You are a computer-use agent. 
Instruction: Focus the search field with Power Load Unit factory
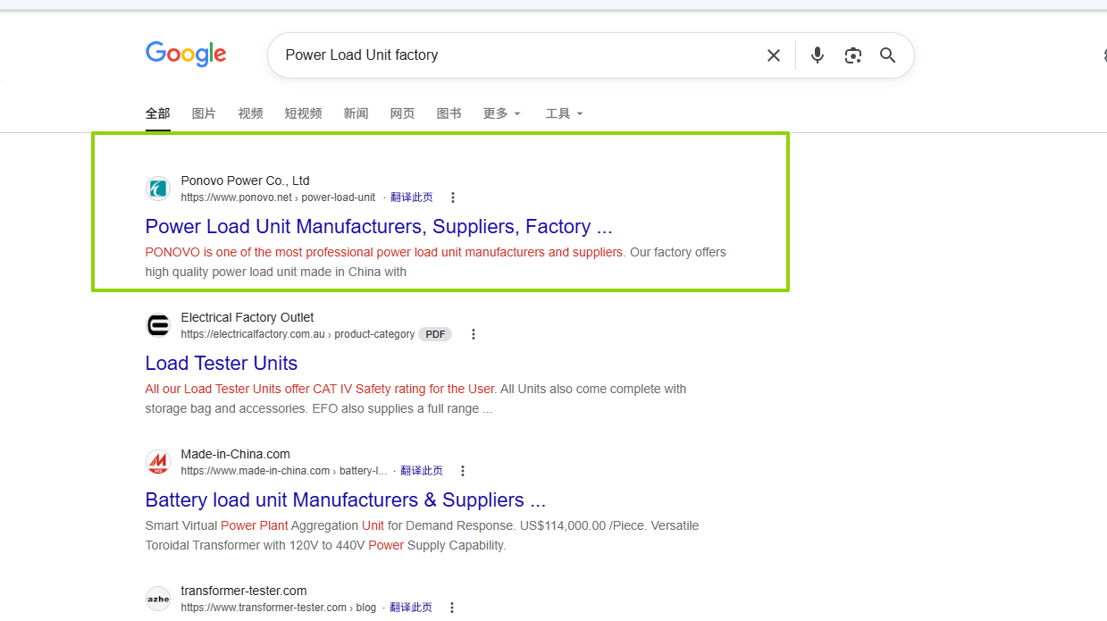point(518,55)
